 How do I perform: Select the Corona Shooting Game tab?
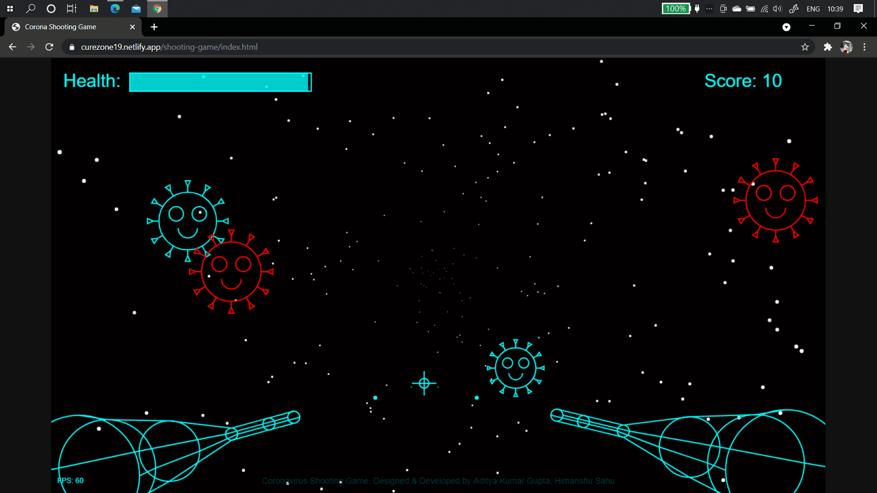72,27
